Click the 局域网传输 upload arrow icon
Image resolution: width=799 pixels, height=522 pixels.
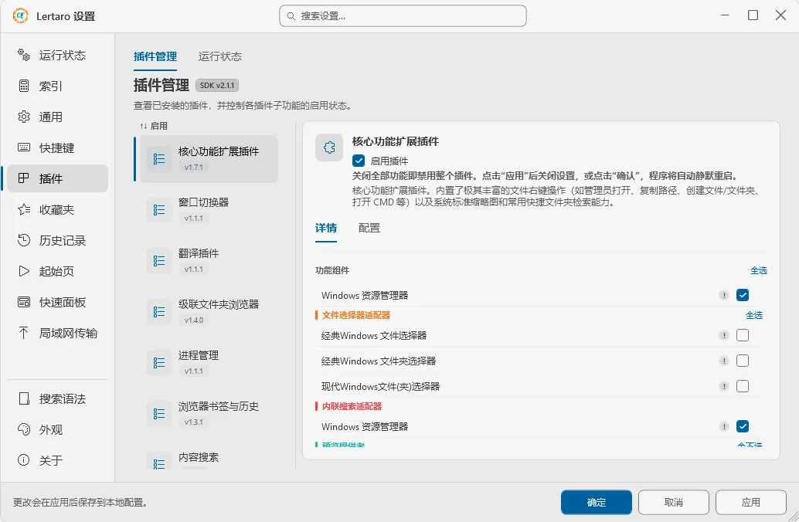(x=23, y=333)
